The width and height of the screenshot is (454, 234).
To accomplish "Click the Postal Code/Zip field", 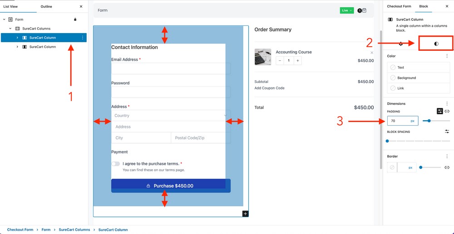I will coord(201,138).
